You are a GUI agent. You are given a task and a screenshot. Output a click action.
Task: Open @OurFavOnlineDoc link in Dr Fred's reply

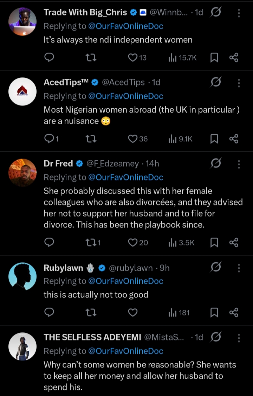(x=126, y=177)
